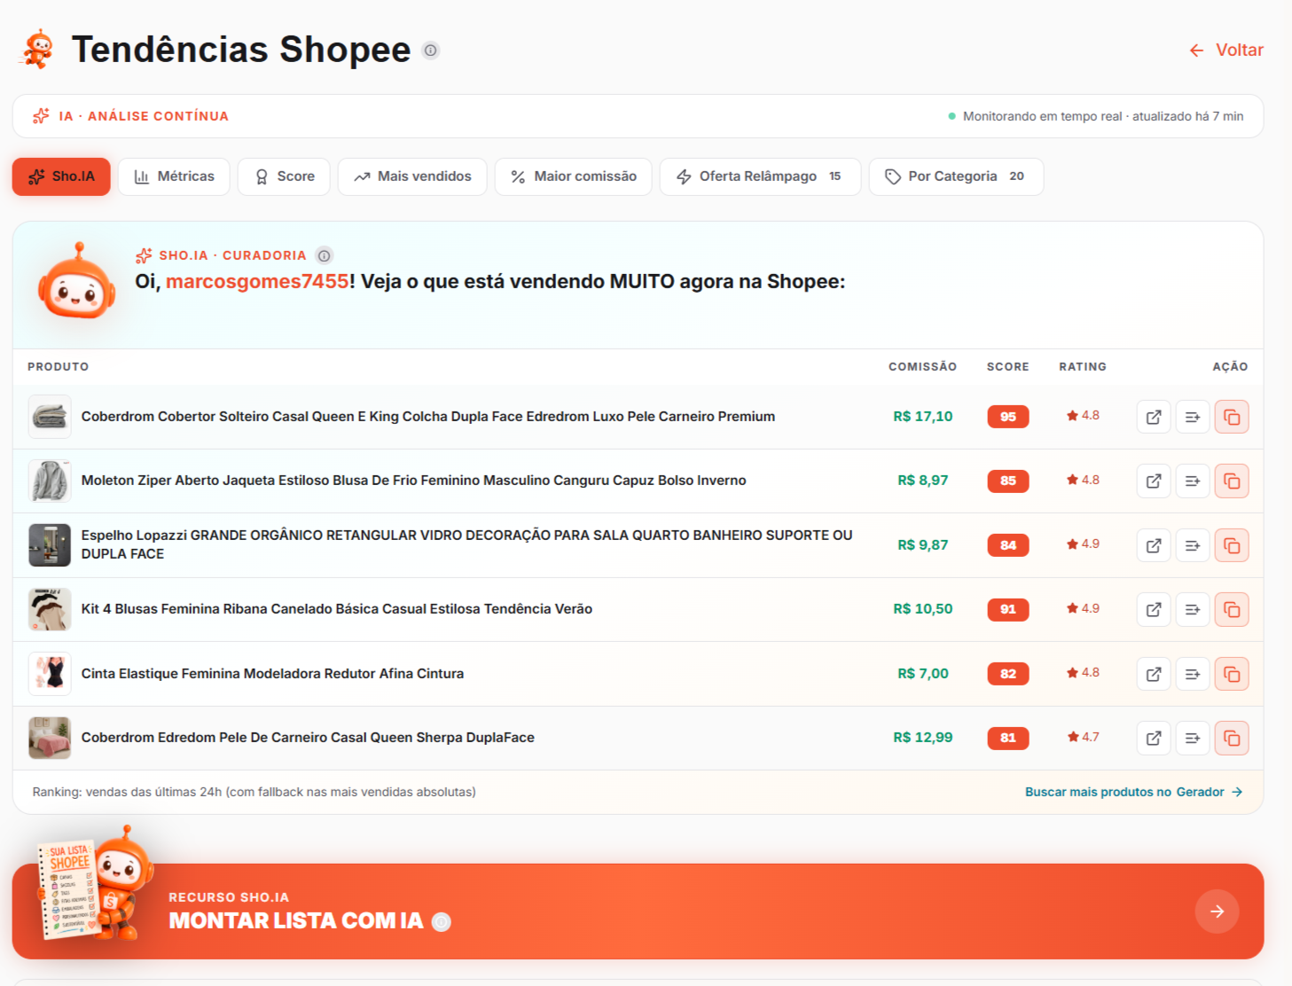Viewport: 1292px width, 986px height.
Task: Go back with the Voltar link
Action: coord(1226,51)
